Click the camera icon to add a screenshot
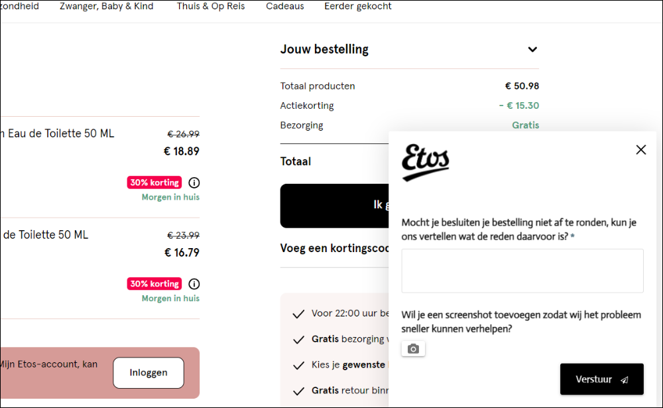Viewport: 663px width, 408px height. (x=413, y=348)
